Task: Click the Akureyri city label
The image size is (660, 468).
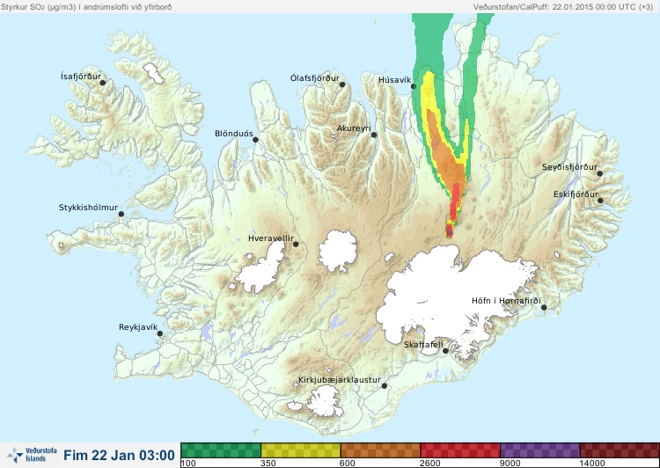Action: (x=354, y=128)
